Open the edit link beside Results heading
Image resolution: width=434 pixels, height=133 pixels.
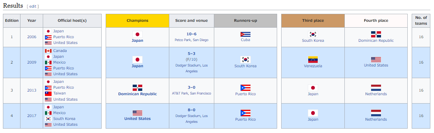(x=33, y=6)
